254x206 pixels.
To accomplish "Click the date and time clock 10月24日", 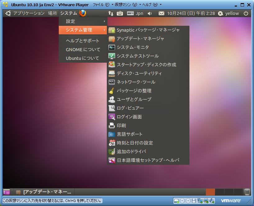I will click(191, 13).
